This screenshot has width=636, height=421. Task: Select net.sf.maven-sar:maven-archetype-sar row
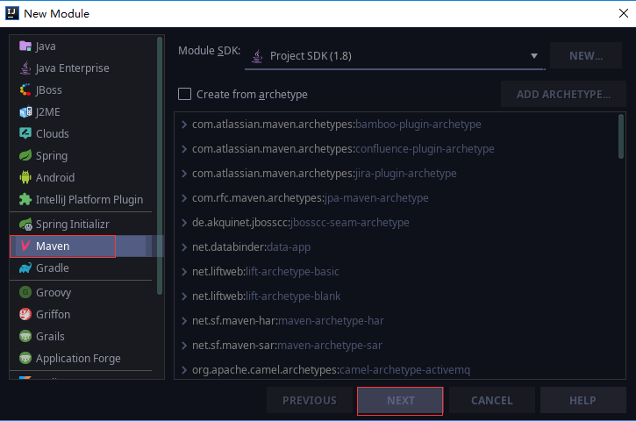point(399,346)
